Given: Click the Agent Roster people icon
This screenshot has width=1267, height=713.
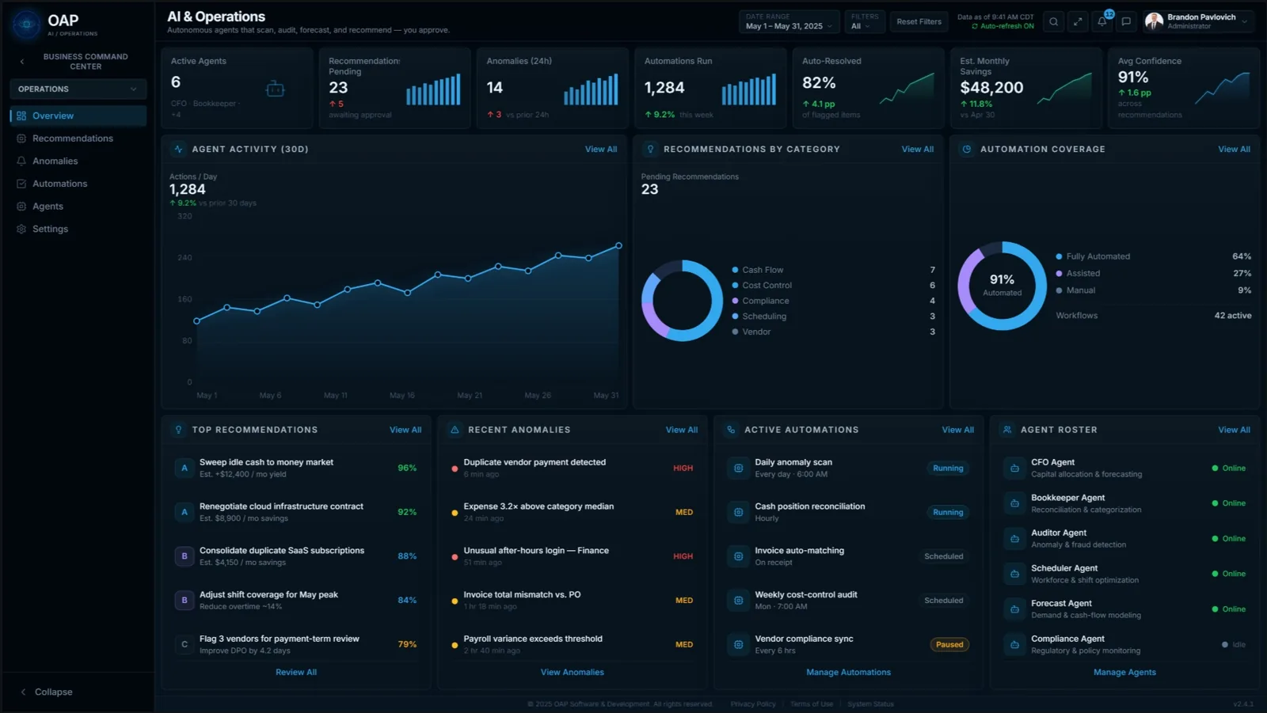Looking at the screenshot, I should (x=1007, y=430).
